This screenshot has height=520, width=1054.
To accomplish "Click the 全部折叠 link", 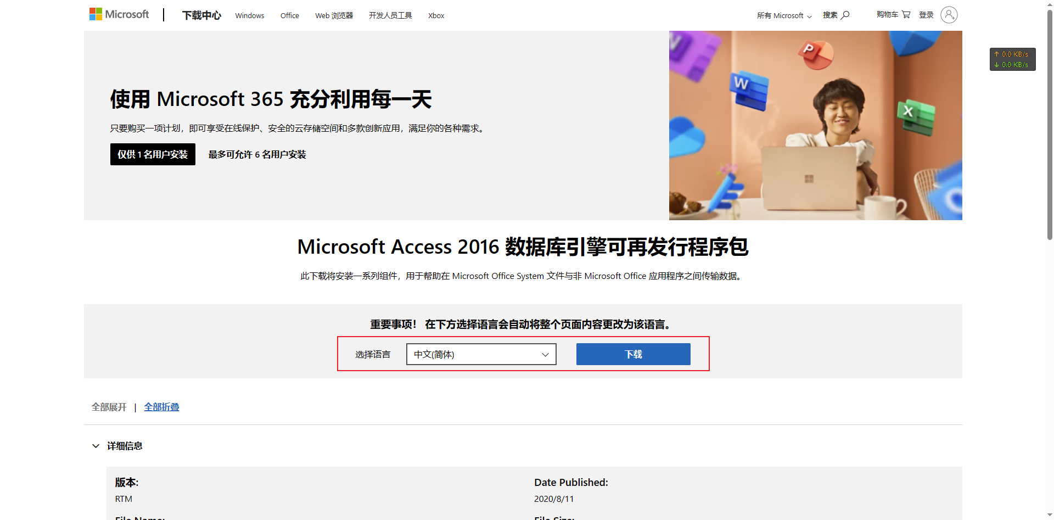I will pyautogui.click(x=161, y=407).
